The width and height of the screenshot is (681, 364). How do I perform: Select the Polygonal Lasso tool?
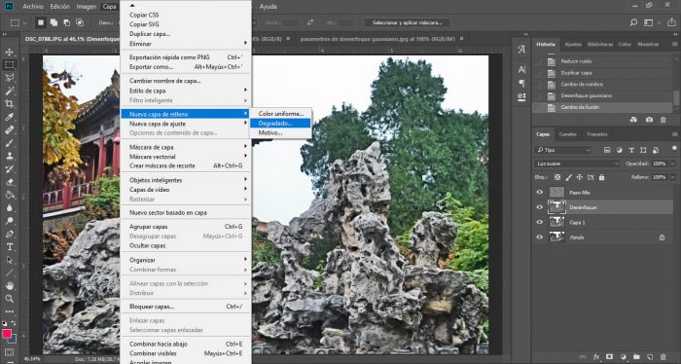click(x=9, y=78)
